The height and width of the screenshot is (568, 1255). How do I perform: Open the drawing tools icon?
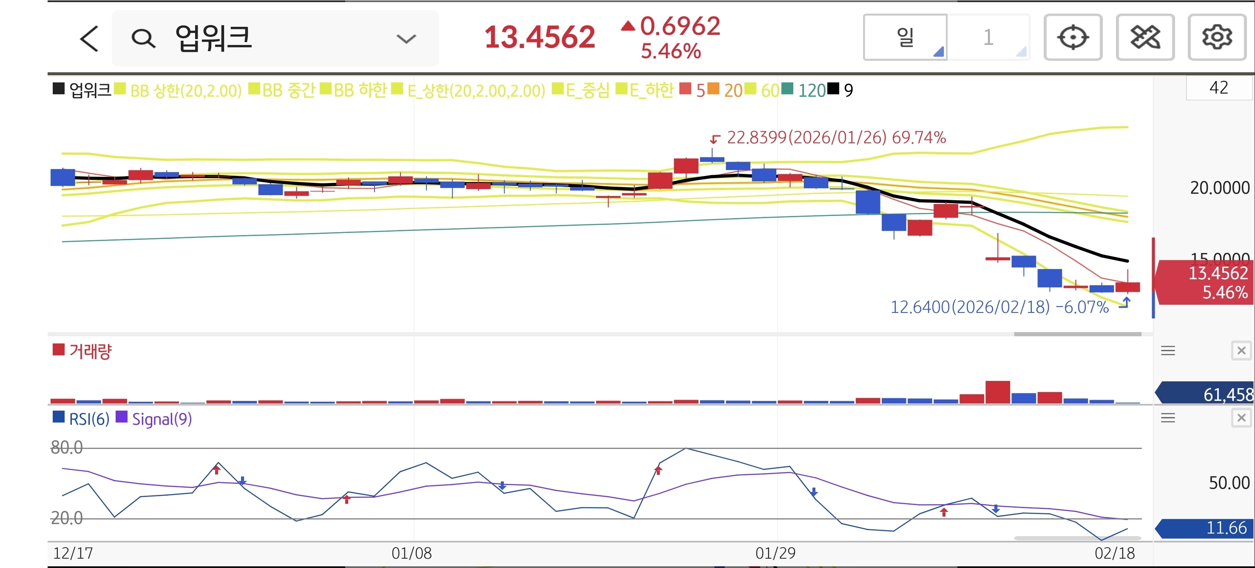click(x=1145, y=37)
